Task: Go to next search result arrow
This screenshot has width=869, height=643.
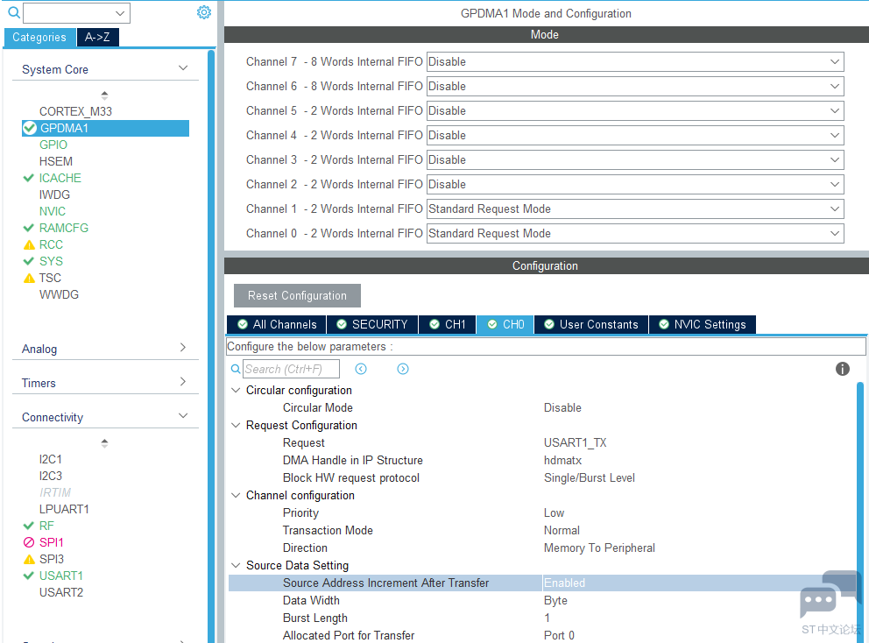Action: (x=403, y=369)
